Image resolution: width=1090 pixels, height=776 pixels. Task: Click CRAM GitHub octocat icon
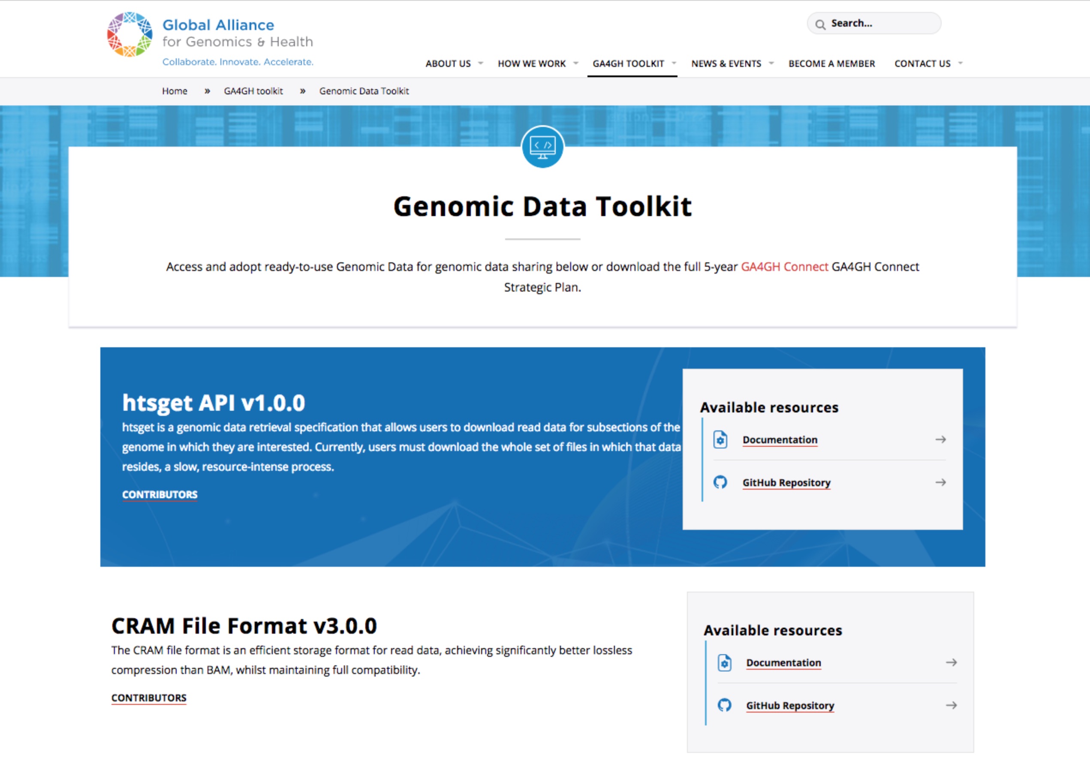point(724,705)
